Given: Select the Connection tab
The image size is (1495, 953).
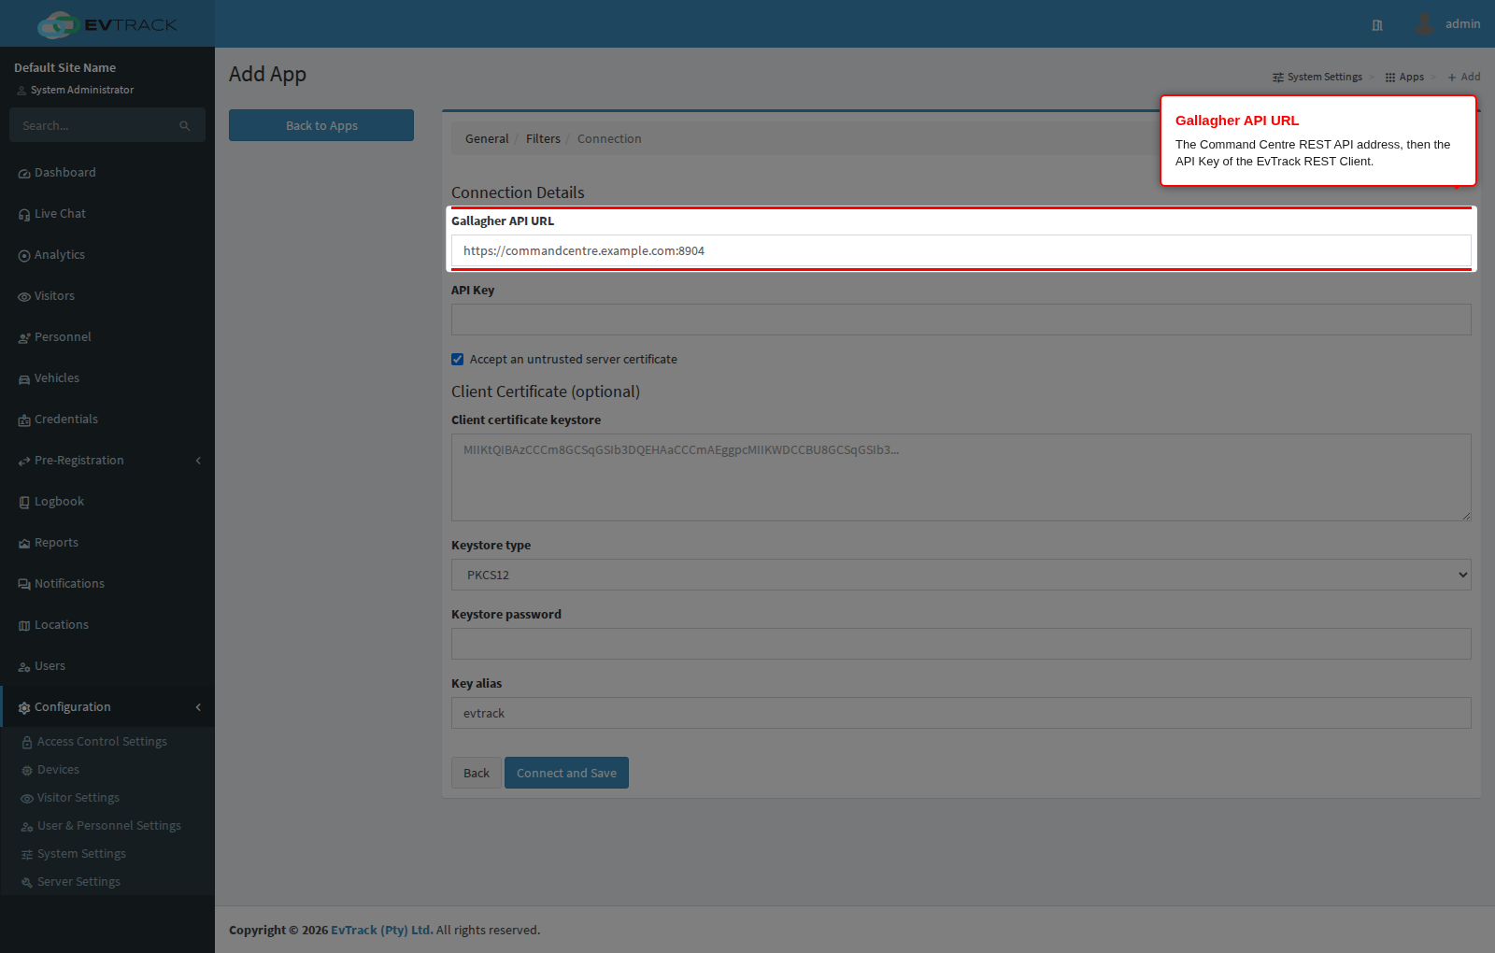Looking at the screenshot, I should pyautogui.click(x=609, y=139).
